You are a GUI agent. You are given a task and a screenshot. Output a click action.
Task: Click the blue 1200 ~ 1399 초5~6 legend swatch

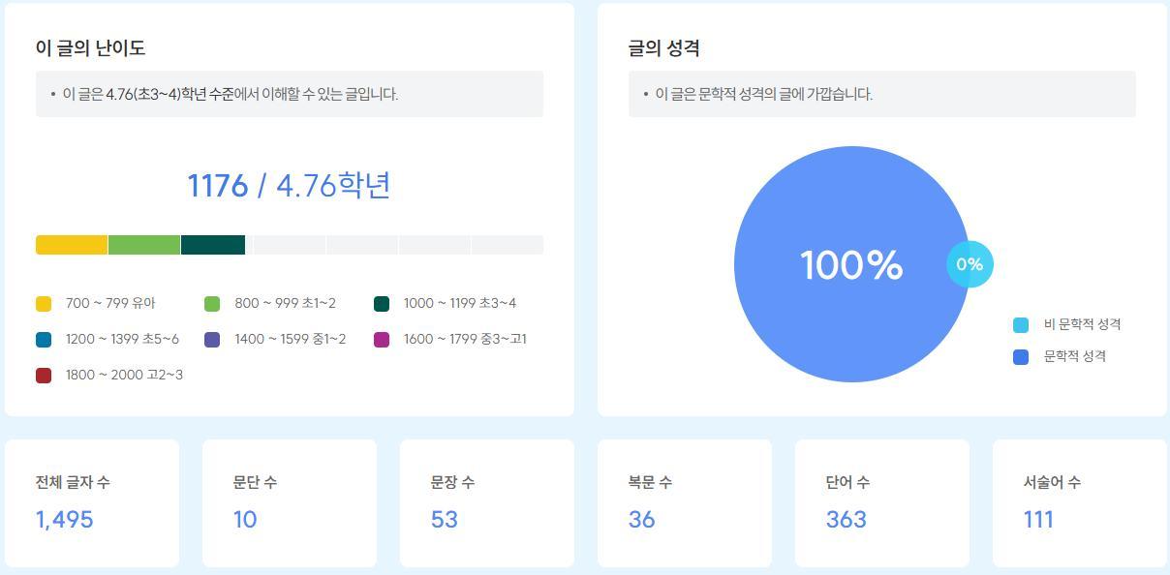(x=44, y=340)
